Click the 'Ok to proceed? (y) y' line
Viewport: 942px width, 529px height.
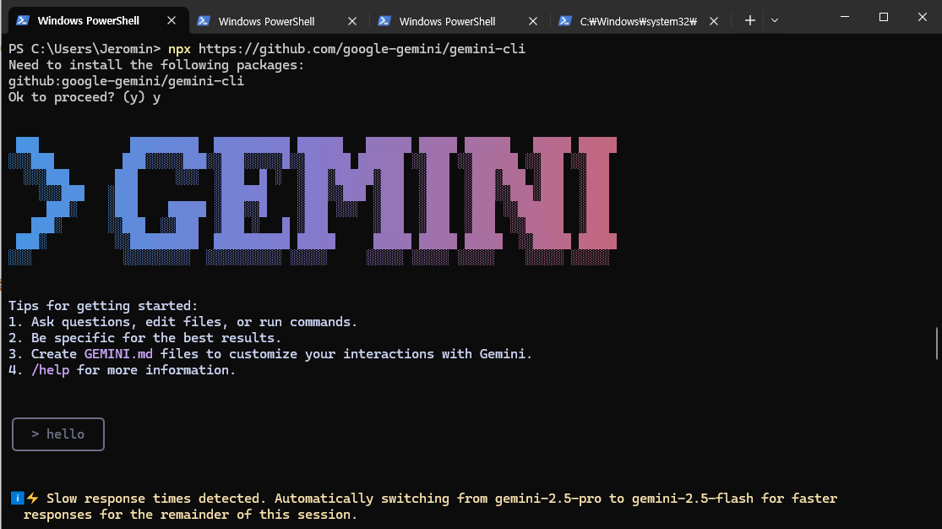tap(84, 97)
